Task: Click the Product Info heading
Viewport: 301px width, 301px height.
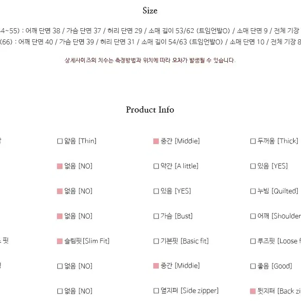Action: tap(150, 110)
